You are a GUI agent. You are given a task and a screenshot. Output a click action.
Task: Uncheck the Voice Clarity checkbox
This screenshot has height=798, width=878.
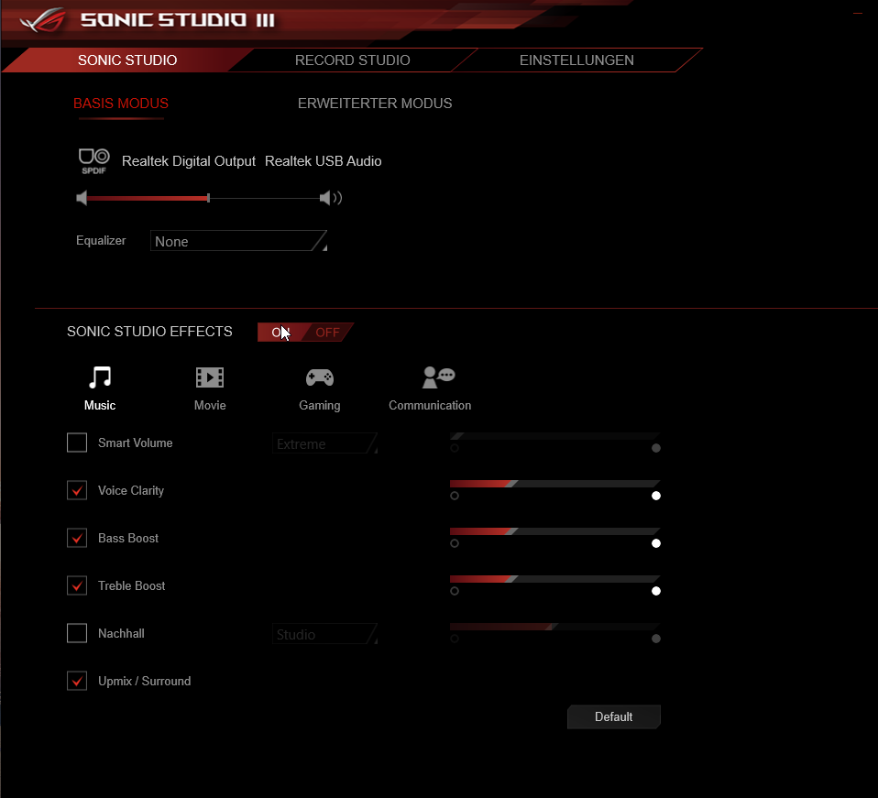77,490
